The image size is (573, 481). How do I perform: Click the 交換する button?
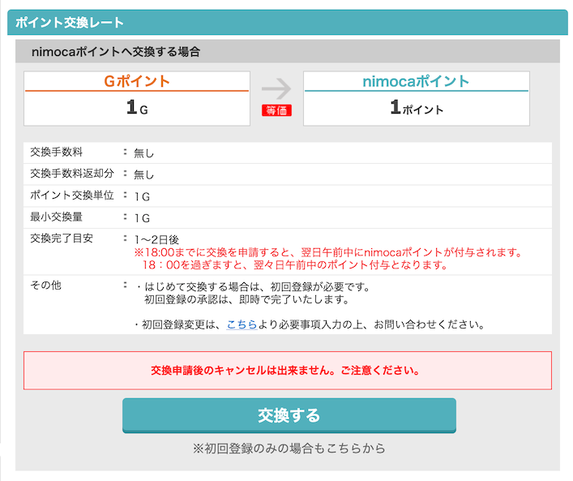point(289,415)
